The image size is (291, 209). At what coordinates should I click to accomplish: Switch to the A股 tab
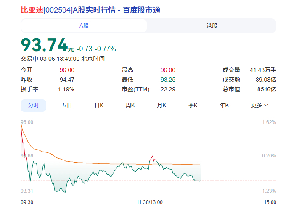84,26
